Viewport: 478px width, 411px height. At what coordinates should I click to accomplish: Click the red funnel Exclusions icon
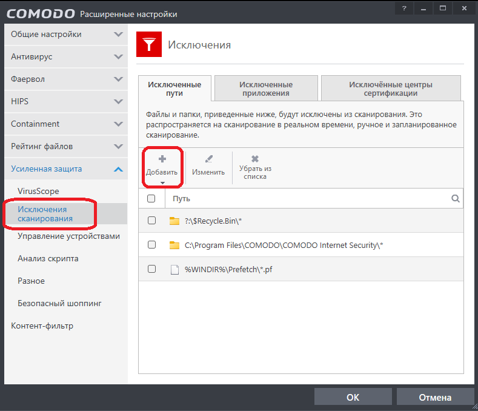149,44
